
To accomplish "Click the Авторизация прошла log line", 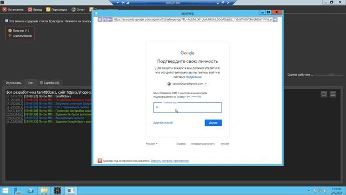I will point(45,118).
